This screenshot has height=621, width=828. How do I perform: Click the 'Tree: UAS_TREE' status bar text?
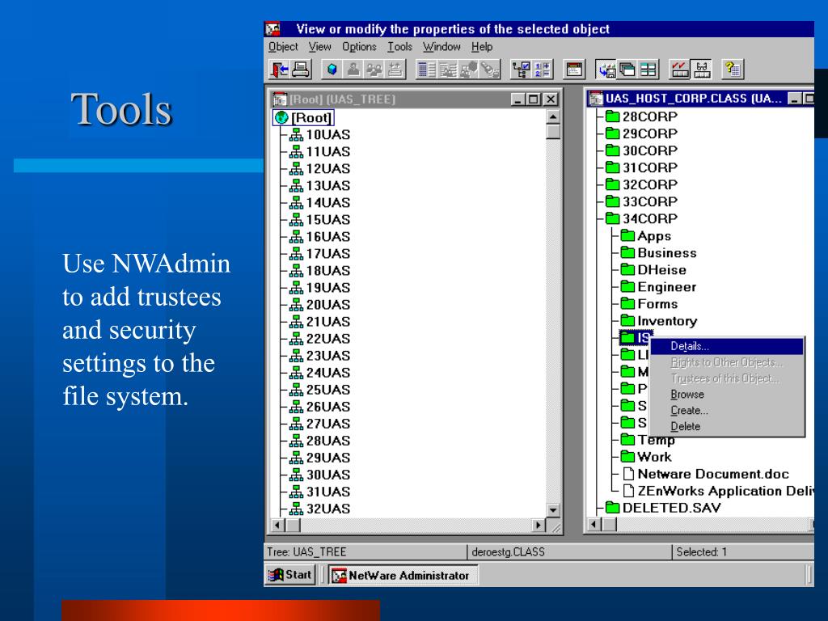click(x=306, y=551)
